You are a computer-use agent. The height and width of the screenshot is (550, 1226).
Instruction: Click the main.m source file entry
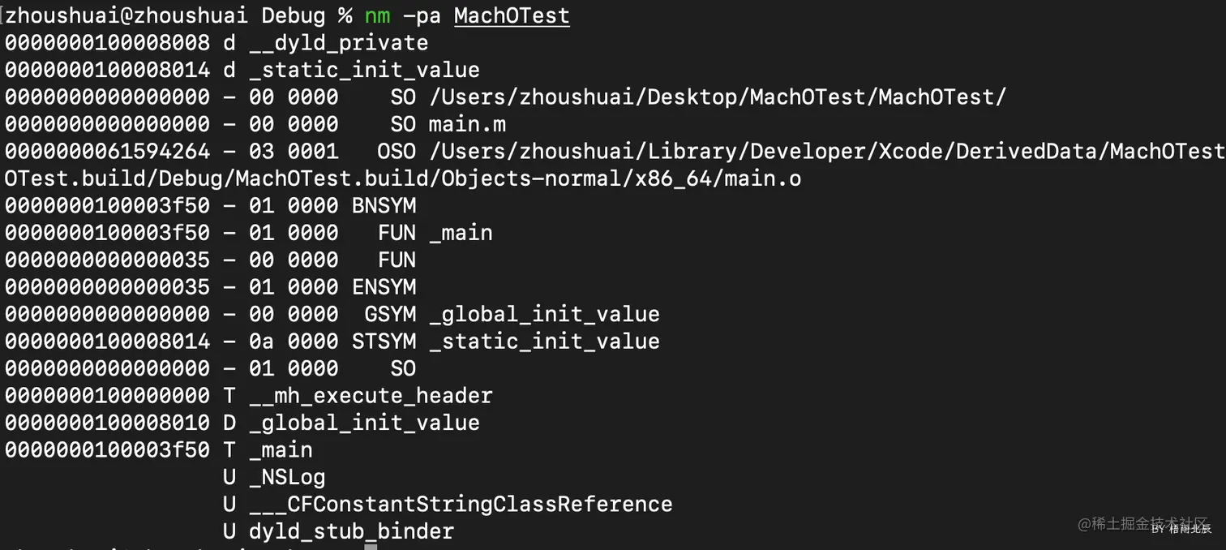(468, 124)
